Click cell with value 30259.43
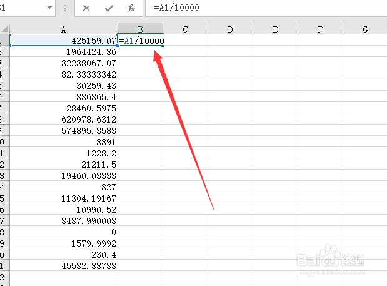The height and width of the screenshot is (286, 387). click(64, 86)
